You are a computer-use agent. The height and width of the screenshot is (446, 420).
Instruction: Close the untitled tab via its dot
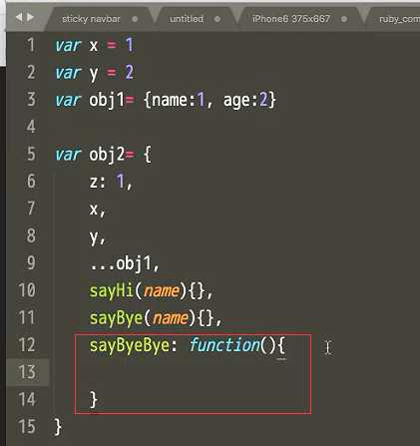point(217,19)
